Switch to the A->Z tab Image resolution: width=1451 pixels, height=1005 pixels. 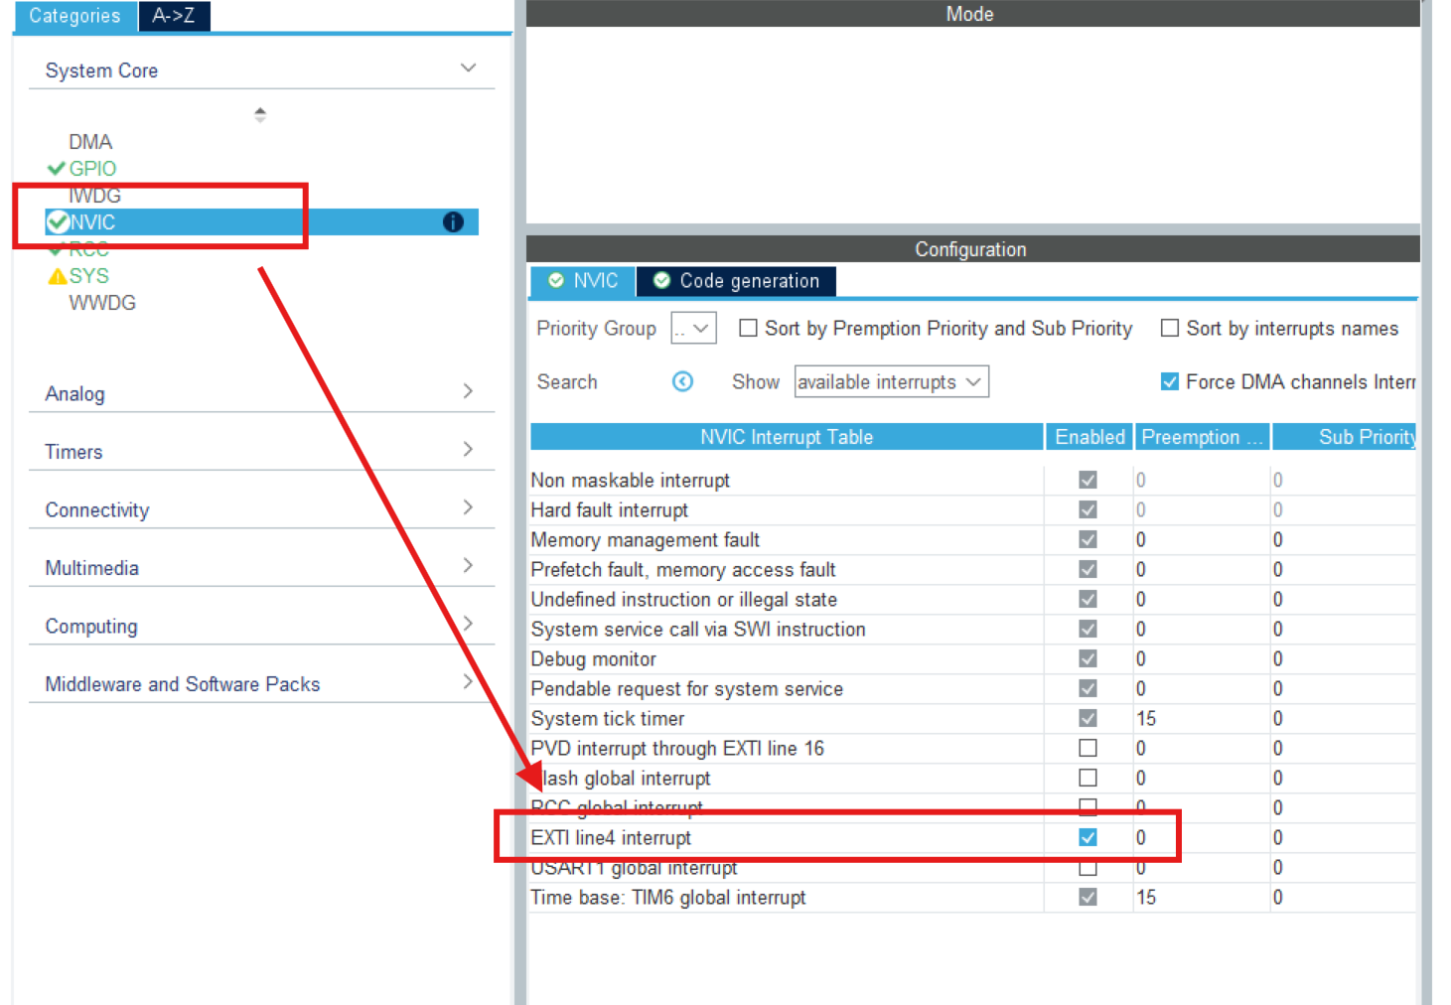coord(174,16)
